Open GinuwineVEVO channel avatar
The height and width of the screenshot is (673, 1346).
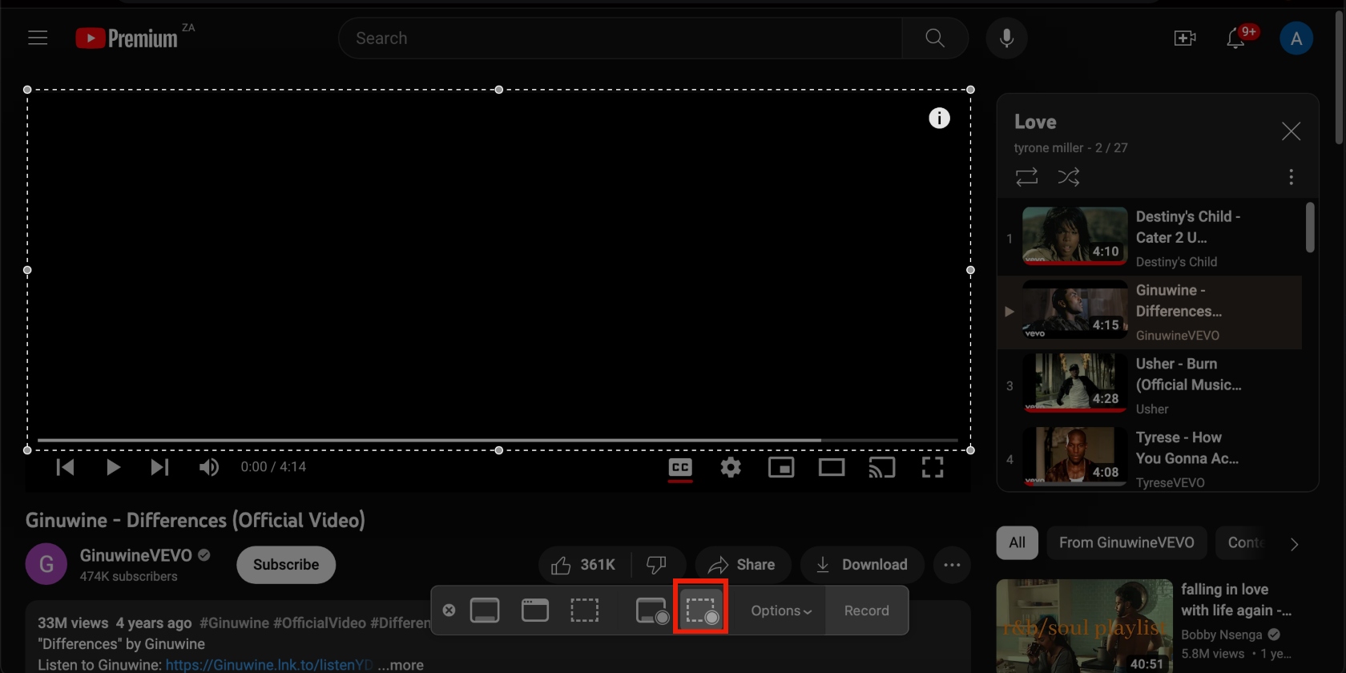(x=46, y=564)
